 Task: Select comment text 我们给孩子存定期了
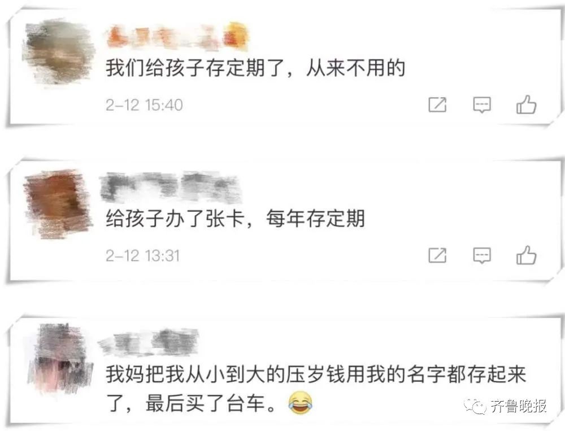pyautogui.click(x=195, y=68)
